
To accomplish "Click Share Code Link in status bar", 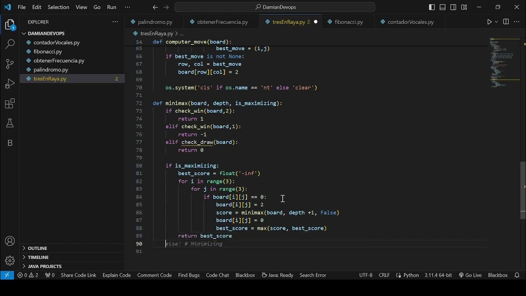I will (x=78, y=275).
